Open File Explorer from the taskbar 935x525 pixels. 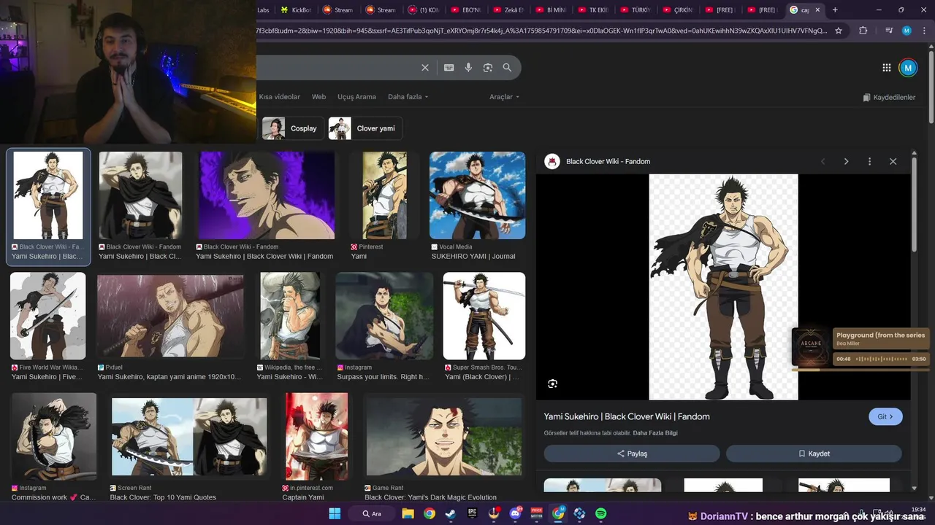pyautogui.click(x=408, y=513)
